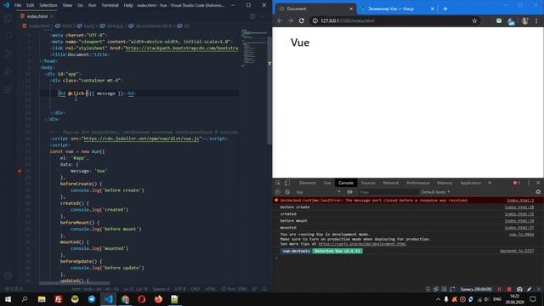Switch to the Vue tab in DevTools

click(327, 183)
